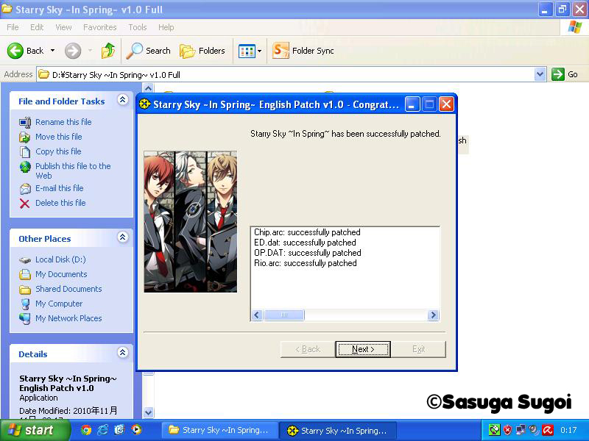The image size is (589, 441).
Task: Launch Folder Sync from toolbar
Action: (x=303, y=51)
